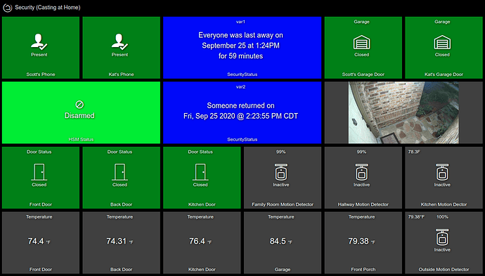Click the Family Room Motion Detector label
Image resolution: width=485 pixels, height=276 pixels.
click(283, 204)
